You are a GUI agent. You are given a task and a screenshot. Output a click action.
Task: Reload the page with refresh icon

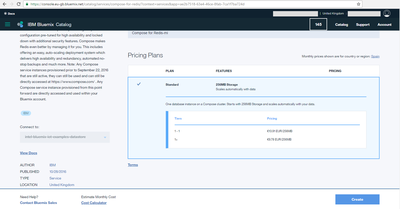19,4
